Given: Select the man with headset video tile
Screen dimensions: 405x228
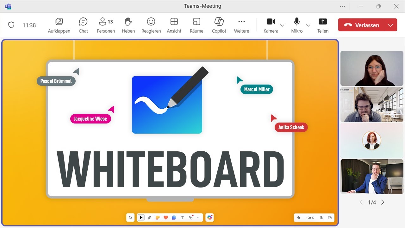Looking at the screenshot, I should pos(372,104).
